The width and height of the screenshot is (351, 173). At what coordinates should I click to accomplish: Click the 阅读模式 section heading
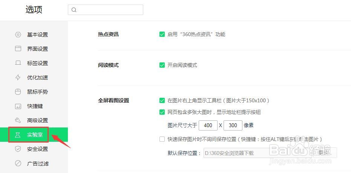tap(108, 65)
